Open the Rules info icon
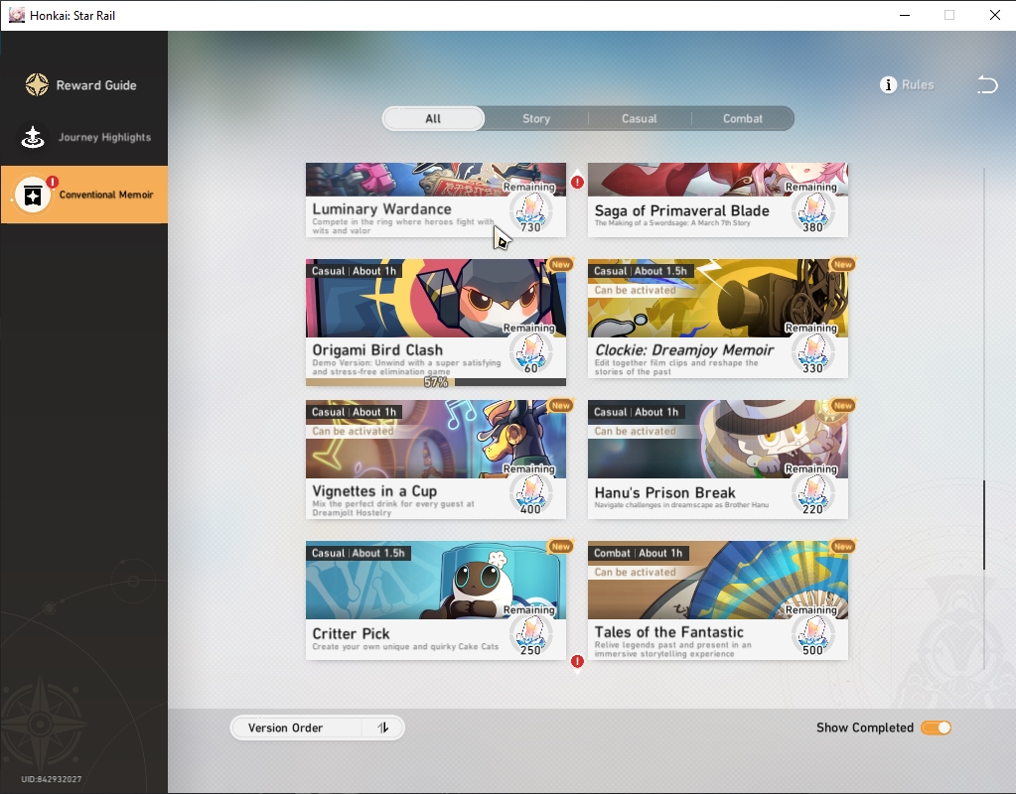1016x794 pixels. pyautogui.click(x=888, y=84)
